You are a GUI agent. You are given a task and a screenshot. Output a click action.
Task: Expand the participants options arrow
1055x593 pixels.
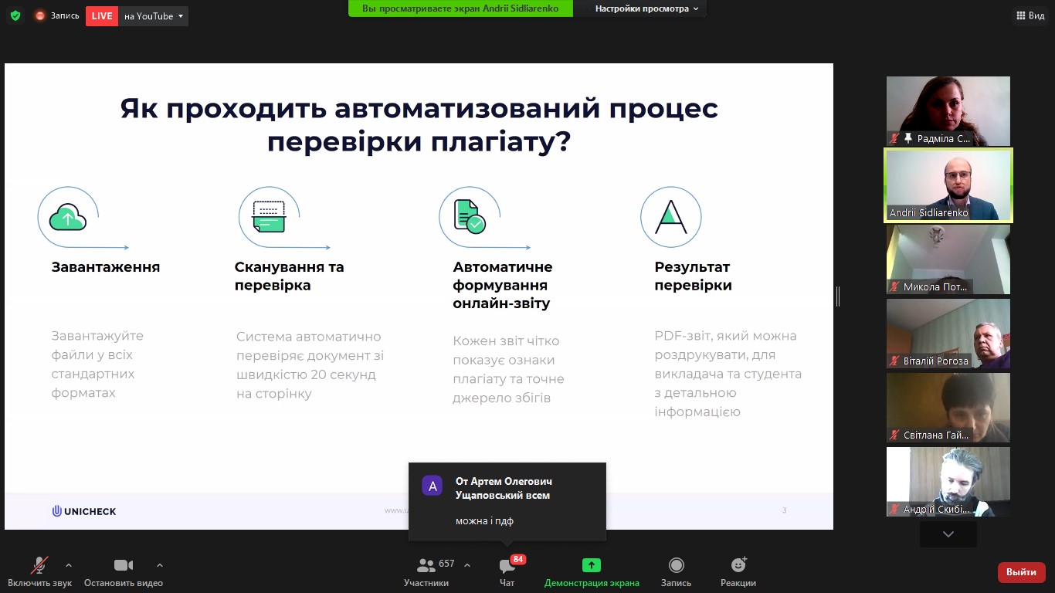pos(467,565)
